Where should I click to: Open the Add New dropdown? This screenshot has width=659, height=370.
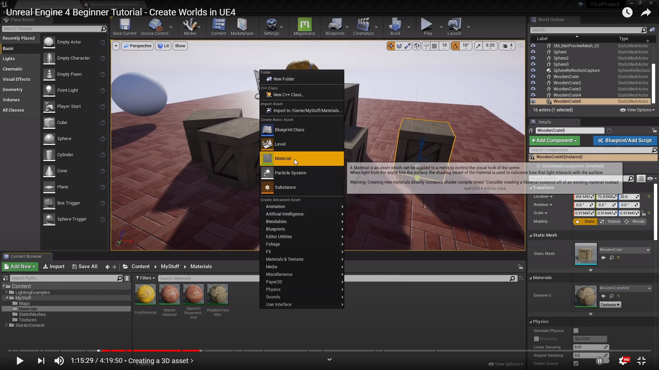(x=20, y=267)
